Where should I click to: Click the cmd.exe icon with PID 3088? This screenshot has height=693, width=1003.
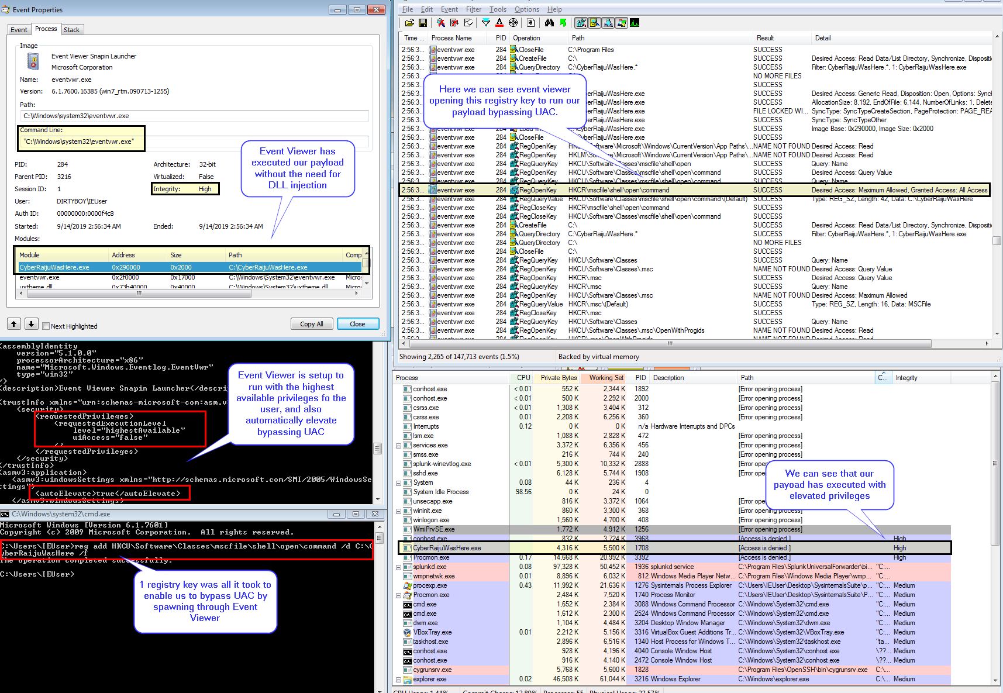[407, 604]
